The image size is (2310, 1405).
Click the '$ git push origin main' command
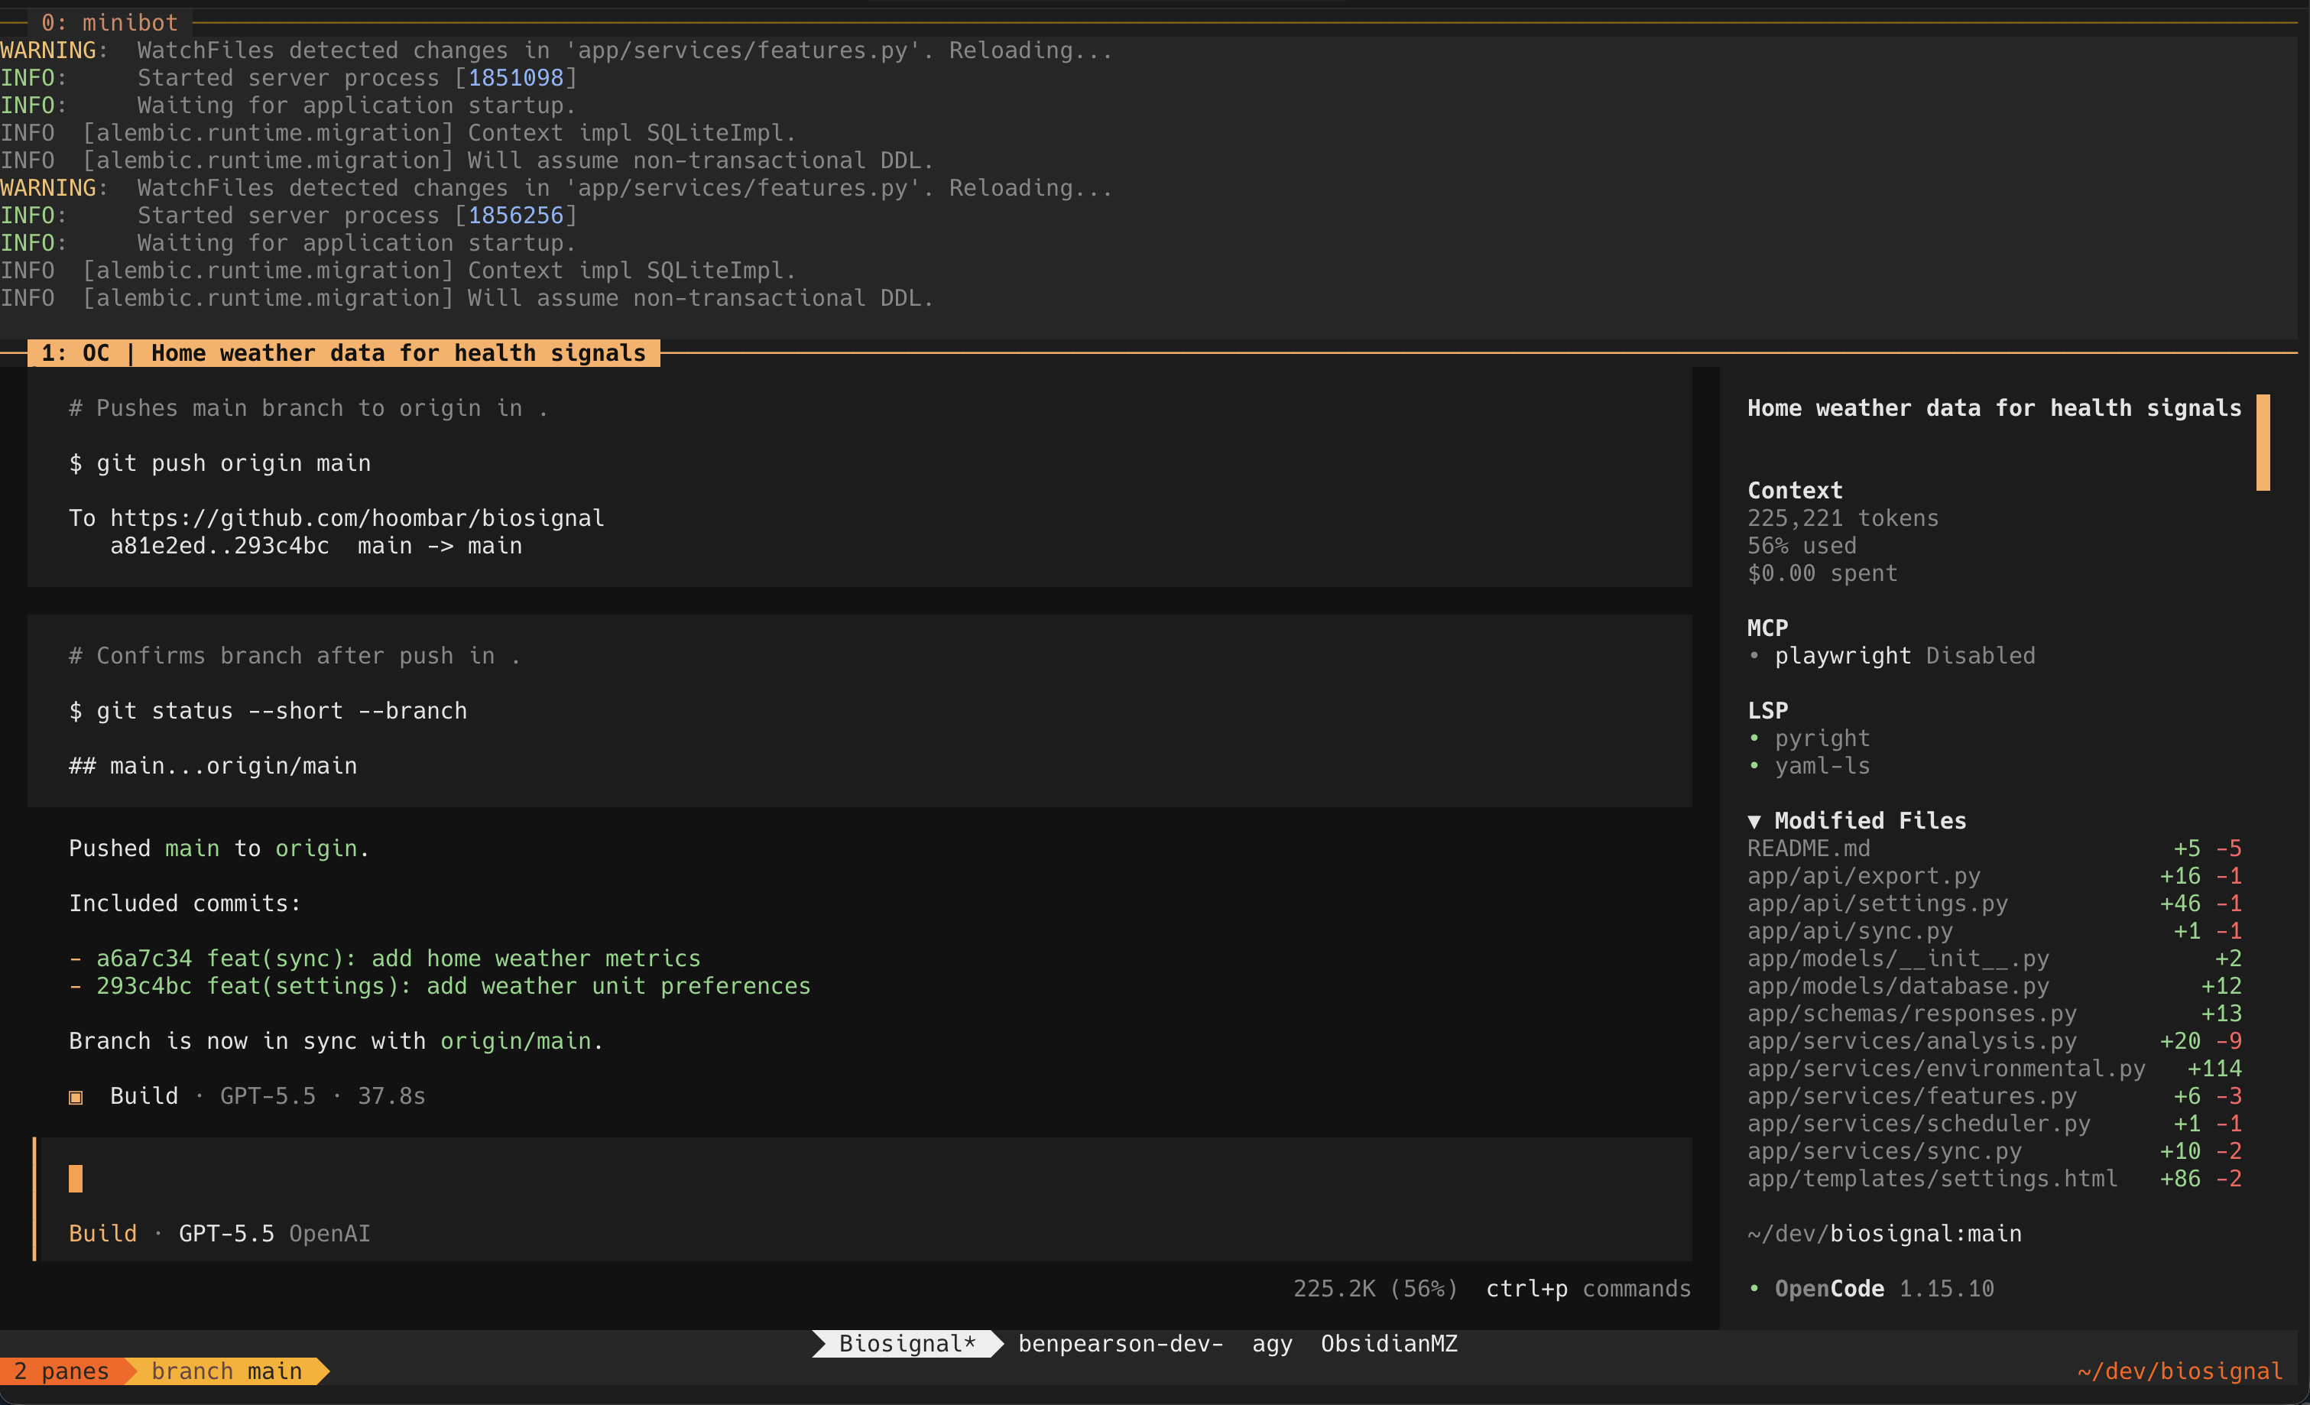[219, 463]
